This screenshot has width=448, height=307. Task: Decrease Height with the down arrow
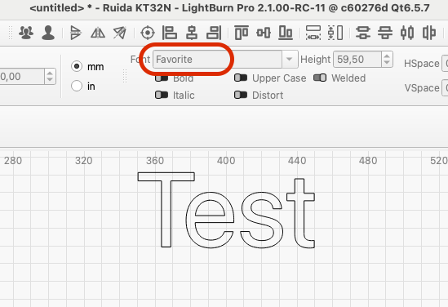387,63
